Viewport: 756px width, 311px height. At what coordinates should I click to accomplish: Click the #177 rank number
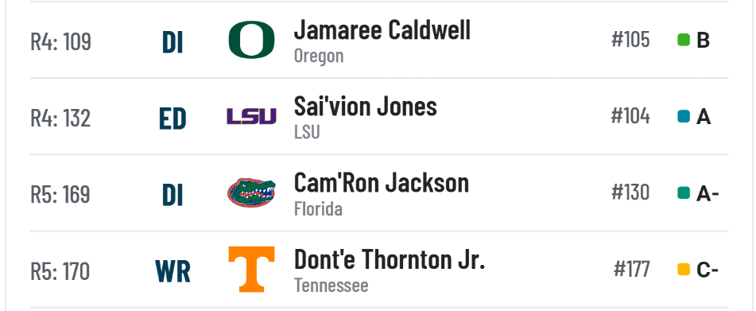click(632, 270)
